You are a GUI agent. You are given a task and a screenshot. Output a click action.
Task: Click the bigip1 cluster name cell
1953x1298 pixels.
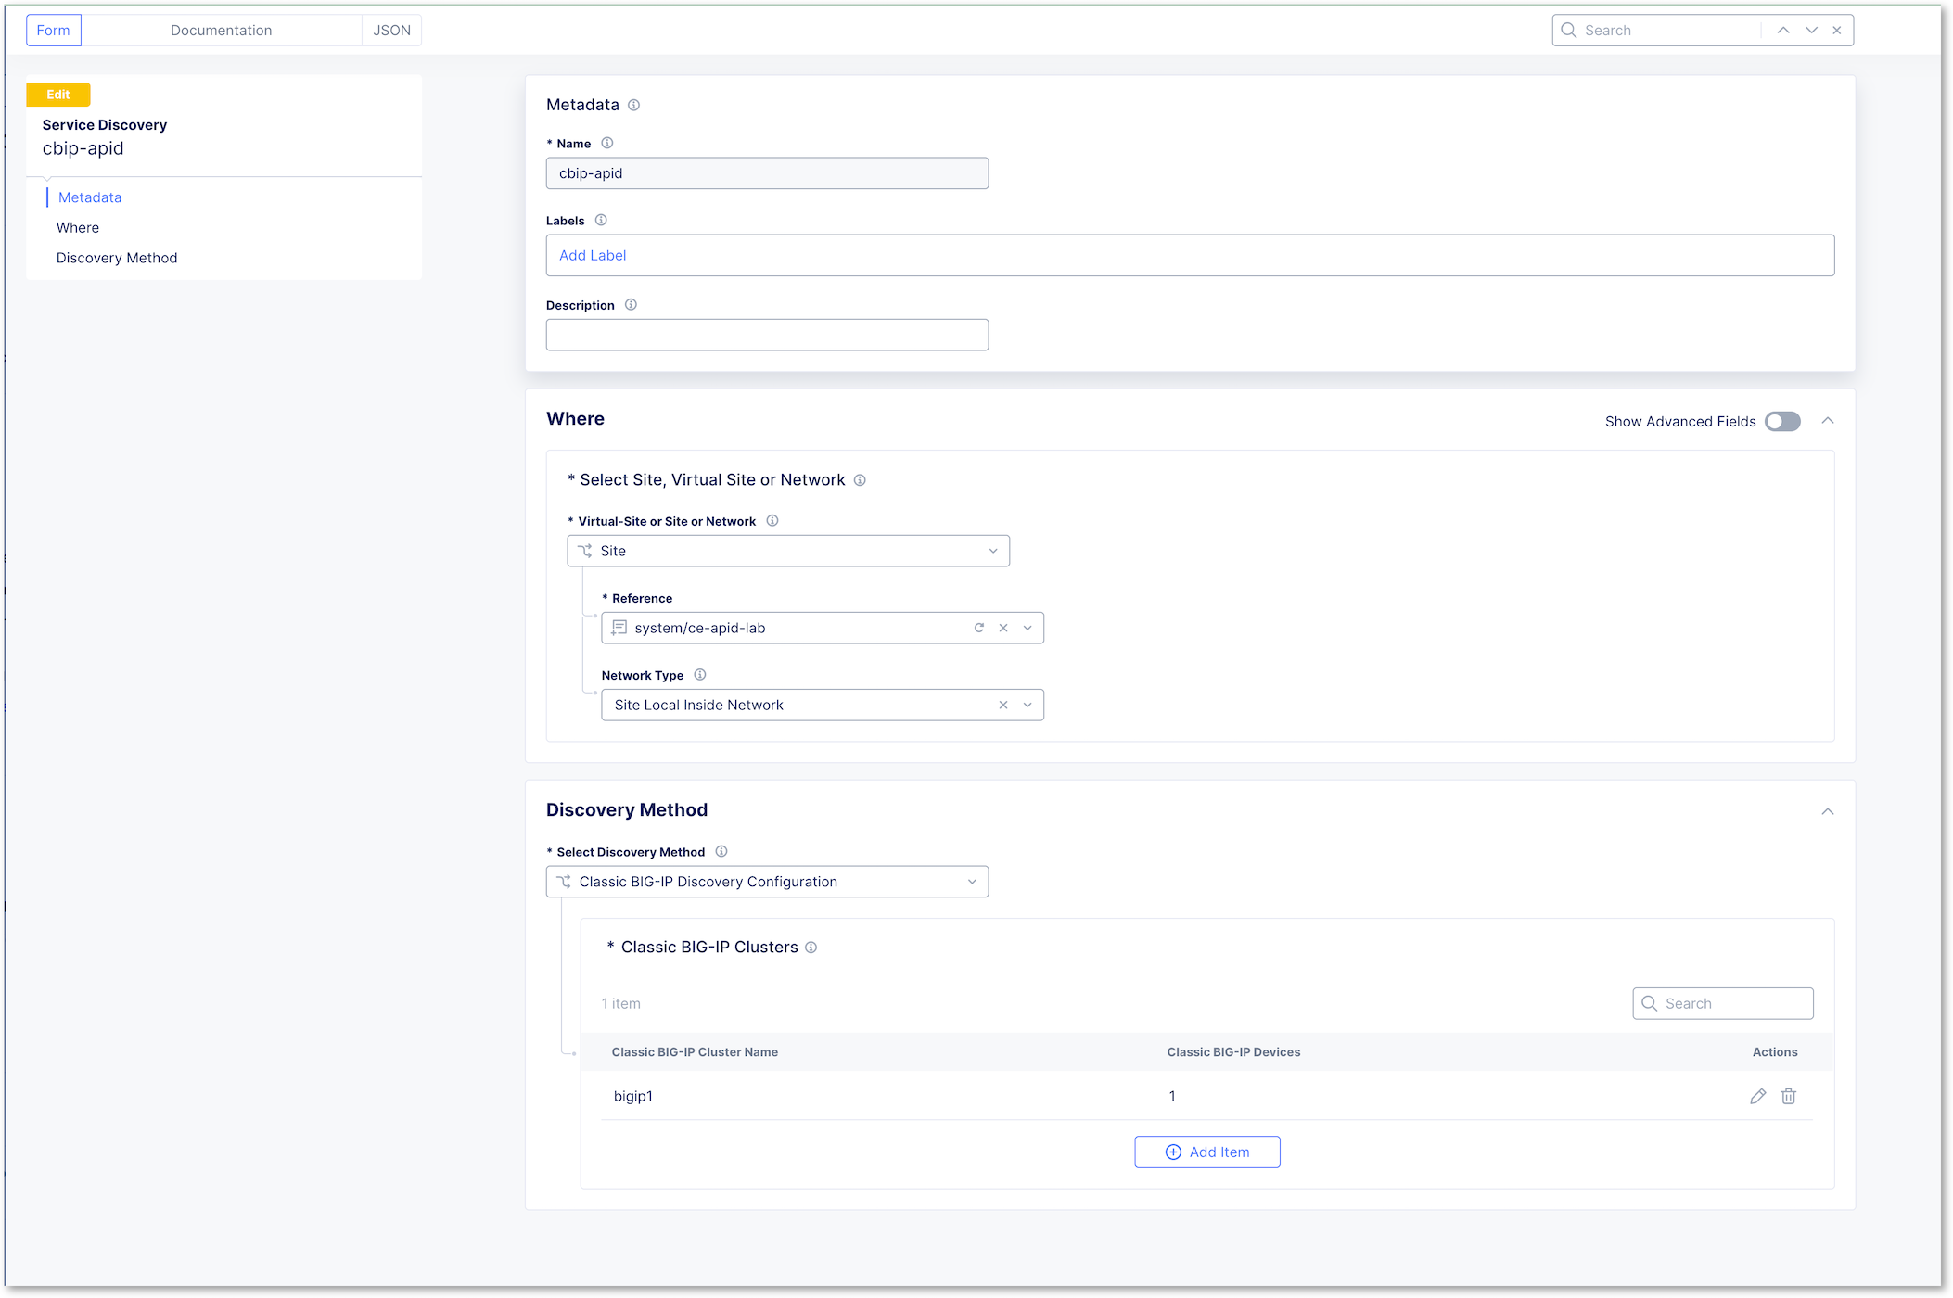pyautogui.click(x=633, y=1096)
